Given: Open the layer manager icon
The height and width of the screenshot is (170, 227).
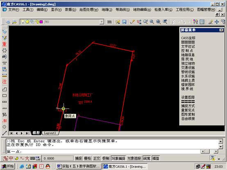Looking at the screenshot, I should [8, 22].
